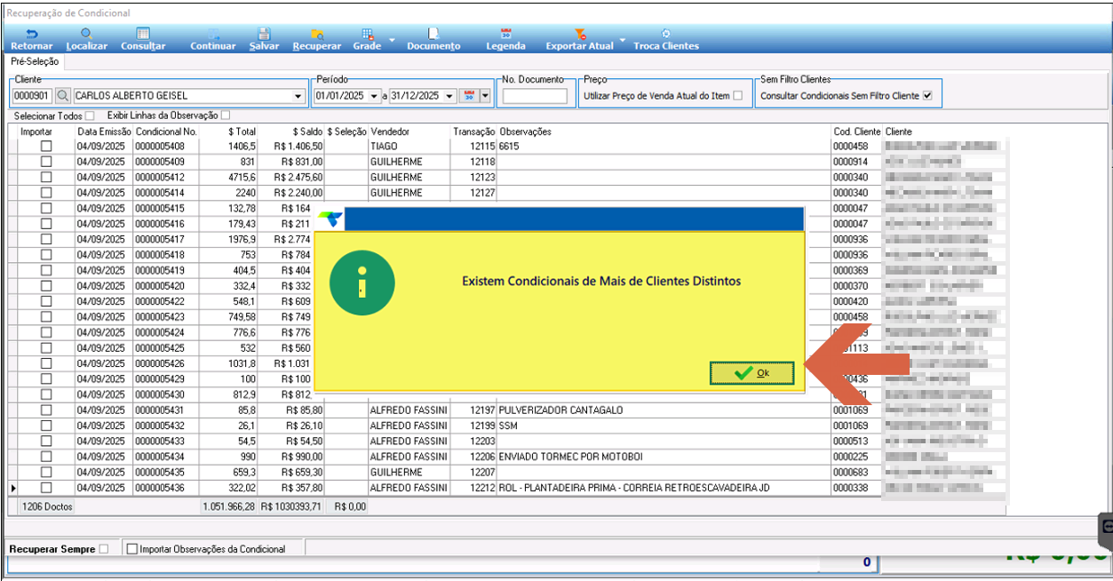Click the Consultar toolbar icon
1113x581 pixels.
coord(143,33)
